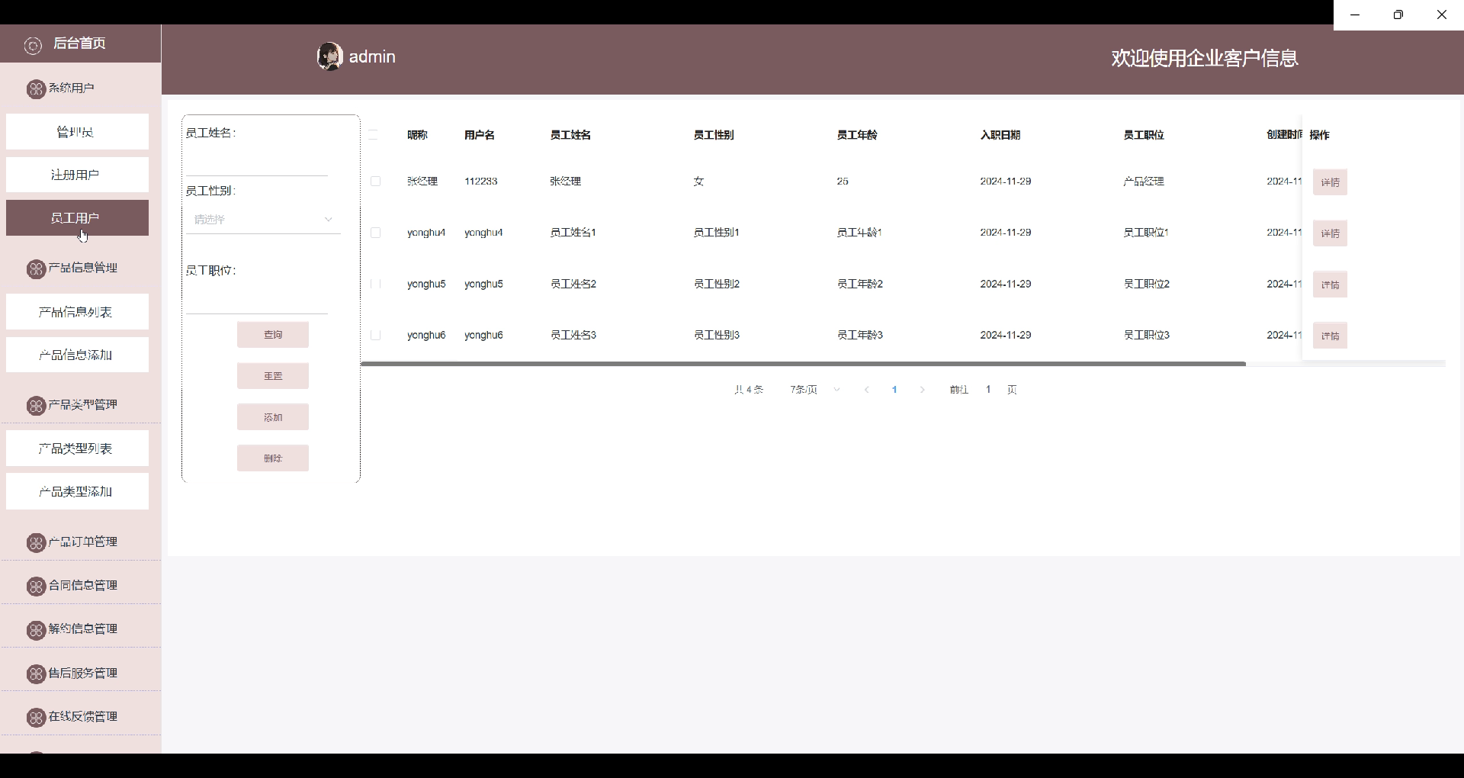Click the 解约信息管理 menu icon
1464x778 pixels.
click(x=36, y=630)
